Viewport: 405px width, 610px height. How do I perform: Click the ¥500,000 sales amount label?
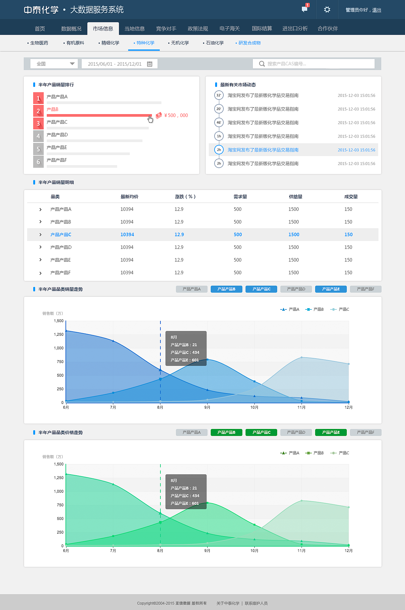pyautogui.click(x=176, y=115)
